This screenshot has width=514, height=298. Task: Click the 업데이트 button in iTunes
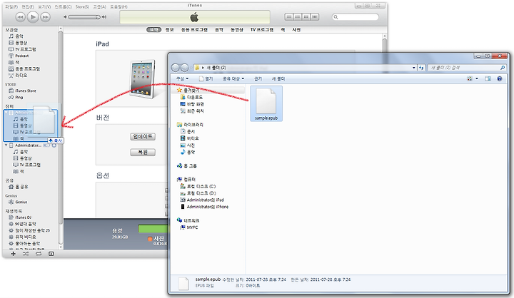pyautogui.click(x=143, y=137)
